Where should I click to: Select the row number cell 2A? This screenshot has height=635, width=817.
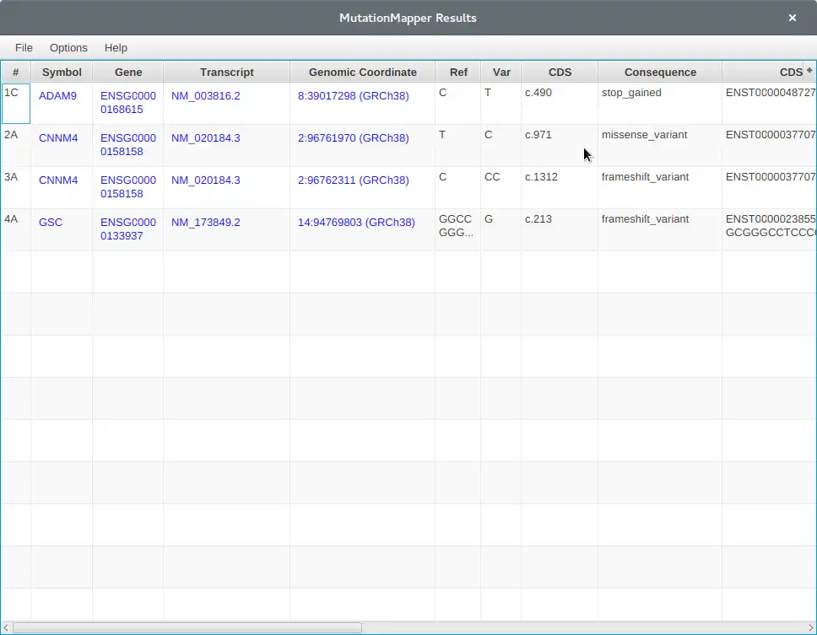(16, 146)
